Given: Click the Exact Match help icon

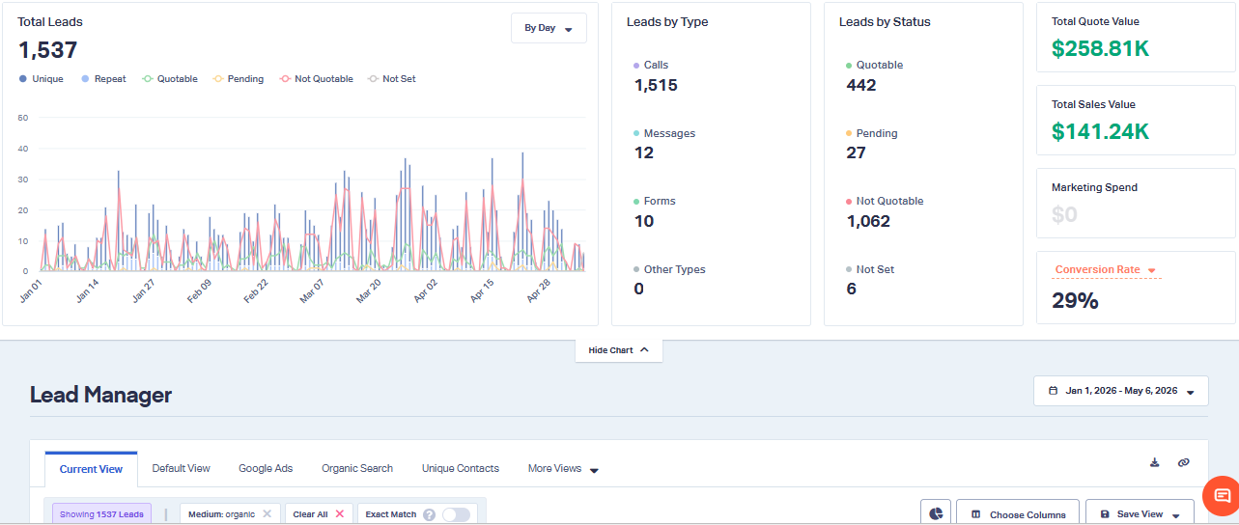Looking at the screenshot, I should pyautogui.click(x=429, y=514).
